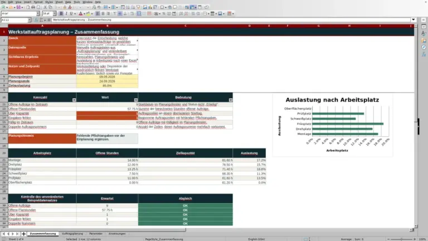
Task: Open the Name Box dropdown
Action: [x=30, y=20]
